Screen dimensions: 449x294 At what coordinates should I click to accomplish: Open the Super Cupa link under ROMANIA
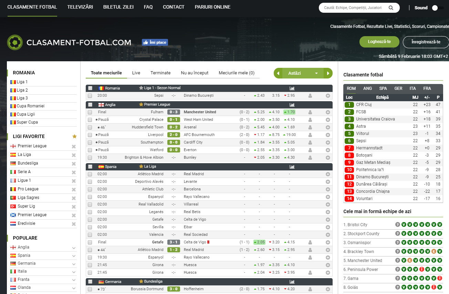(x=27, y=122)
